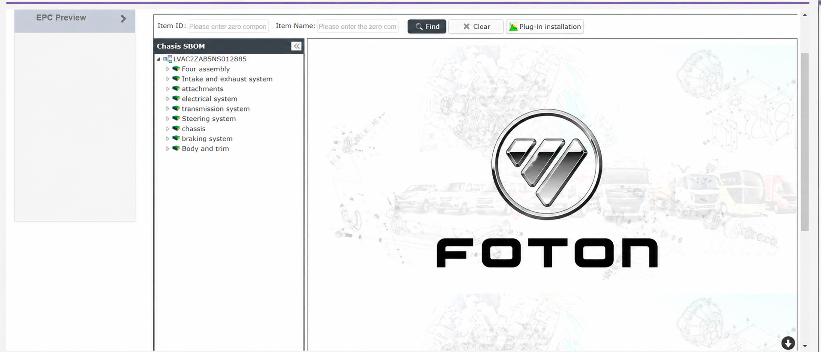
Task: Expand the attachments node arrow
Action: tap(168, 89)
